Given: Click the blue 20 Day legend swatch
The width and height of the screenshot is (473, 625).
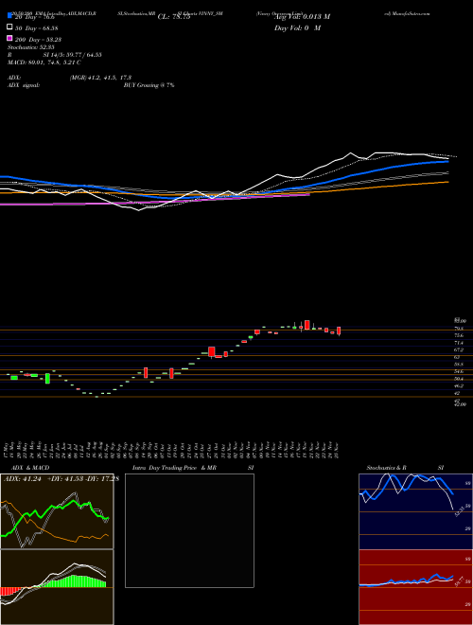Looking at the screenshot, I should point(9,15).
